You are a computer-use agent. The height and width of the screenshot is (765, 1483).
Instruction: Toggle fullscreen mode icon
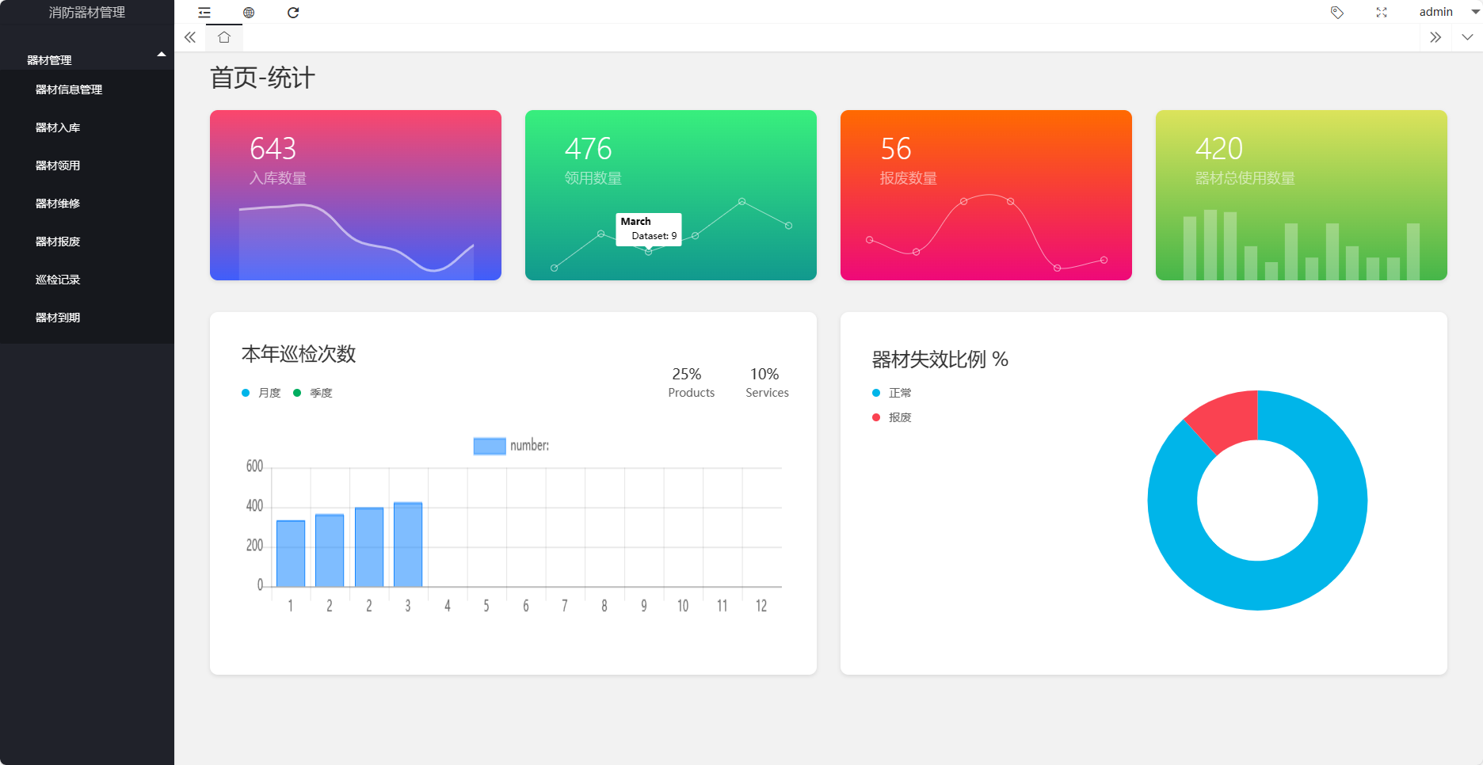pyautogui.click(x=1382, y=13)
